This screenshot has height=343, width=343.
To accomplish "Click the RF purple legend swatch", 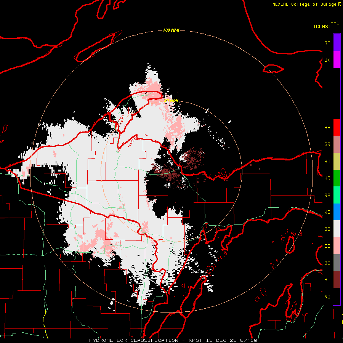I will coord(337,43).
